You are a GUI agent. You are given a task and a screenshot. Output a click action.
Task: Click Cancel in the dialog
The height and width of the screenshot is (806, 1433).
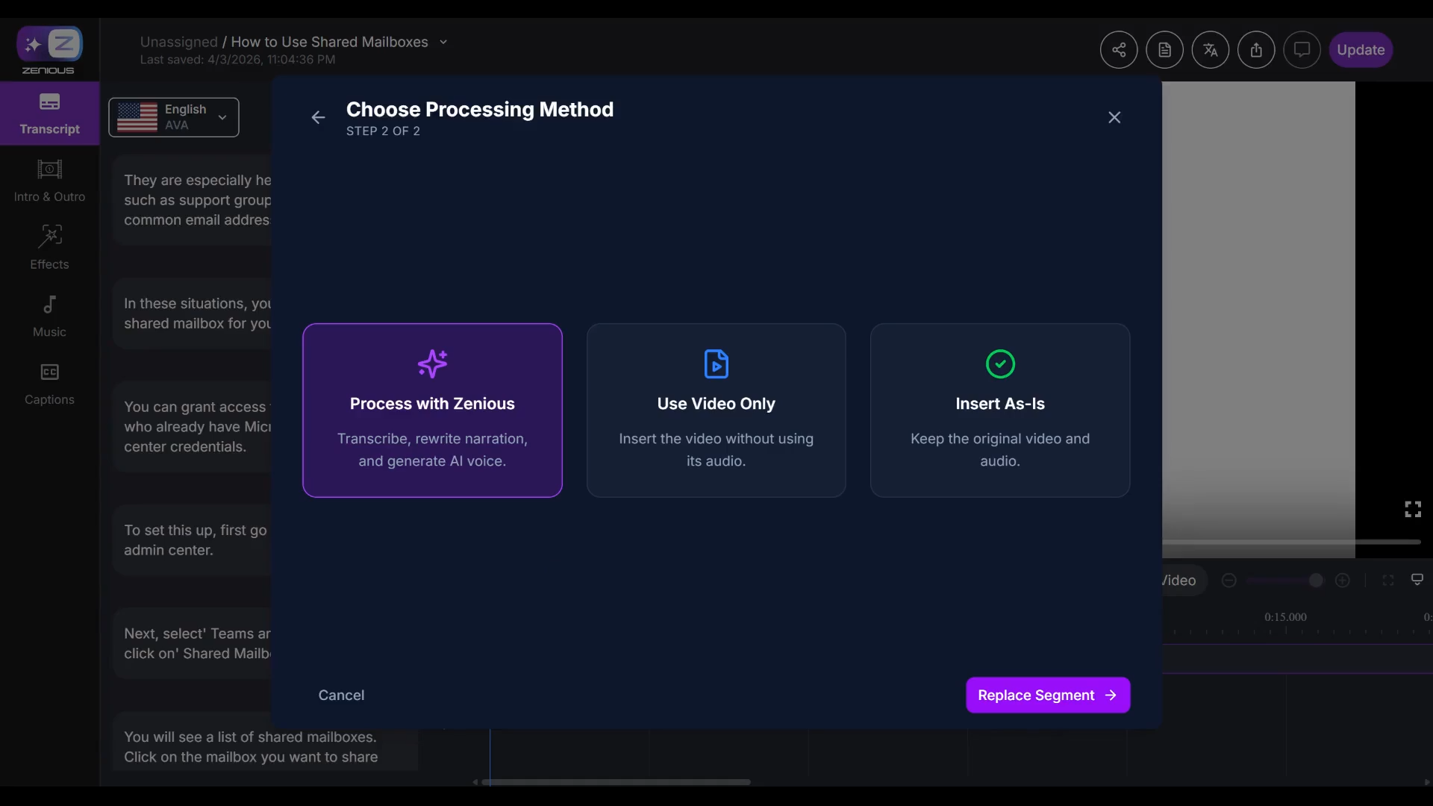click(x=341, y=695)
